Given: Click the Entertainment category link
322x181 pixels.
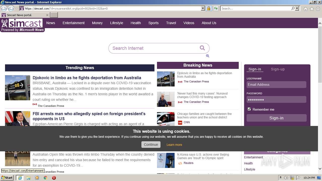Looking at the screenshot, I should (253, 157).
